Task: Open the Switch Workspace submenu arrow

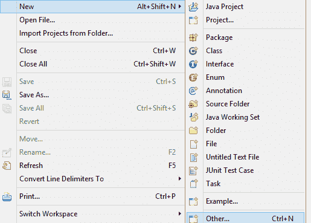Action: pos(180,214)
